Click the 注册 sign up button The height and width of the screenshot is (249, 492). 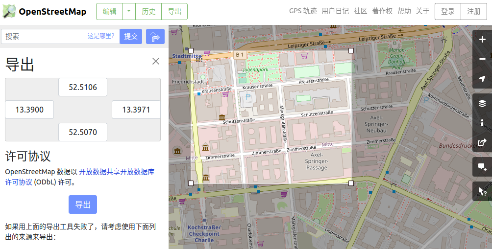(474, 12)
